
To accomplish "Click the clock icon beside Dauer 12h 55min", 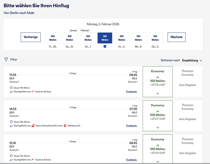I will tap(11, 122).
